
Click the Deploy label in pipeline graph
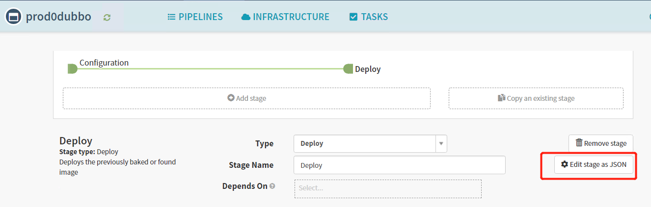coord(368,69)
